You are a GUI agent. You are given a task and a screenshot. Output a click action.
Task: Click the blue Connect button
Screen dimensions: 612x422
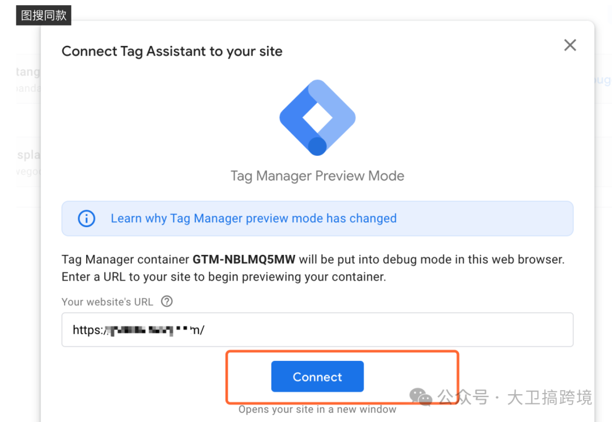(x=317, y=376)
